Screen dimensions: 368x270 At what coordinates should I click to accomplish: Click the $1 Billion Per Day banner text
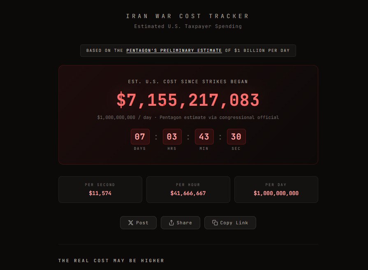pos(262,51)
